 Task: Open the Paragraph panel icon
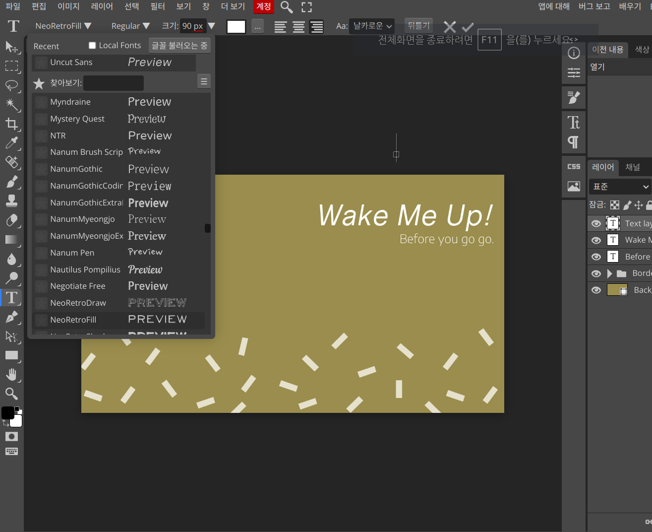tap(574, 142)
